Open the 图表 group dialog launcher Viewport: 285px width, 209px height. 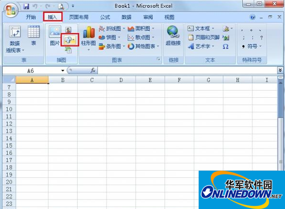[x=158, y=59]
